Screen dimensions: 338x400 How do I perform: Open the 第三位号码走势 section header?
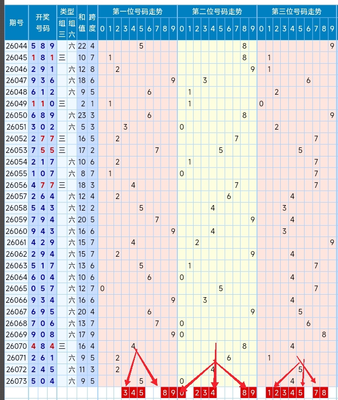[296, 11]
